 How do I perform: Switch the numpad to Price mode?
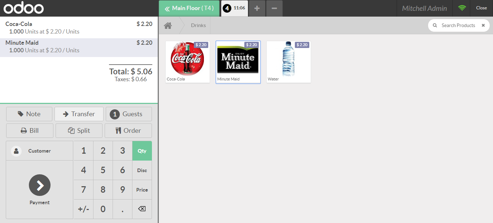(x=142, y=190)
